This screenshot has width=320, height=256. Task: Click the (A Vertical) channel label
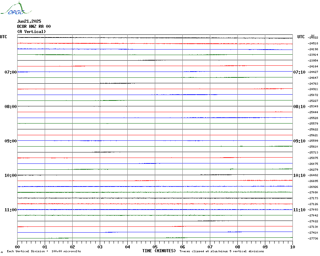pos(31,32)
